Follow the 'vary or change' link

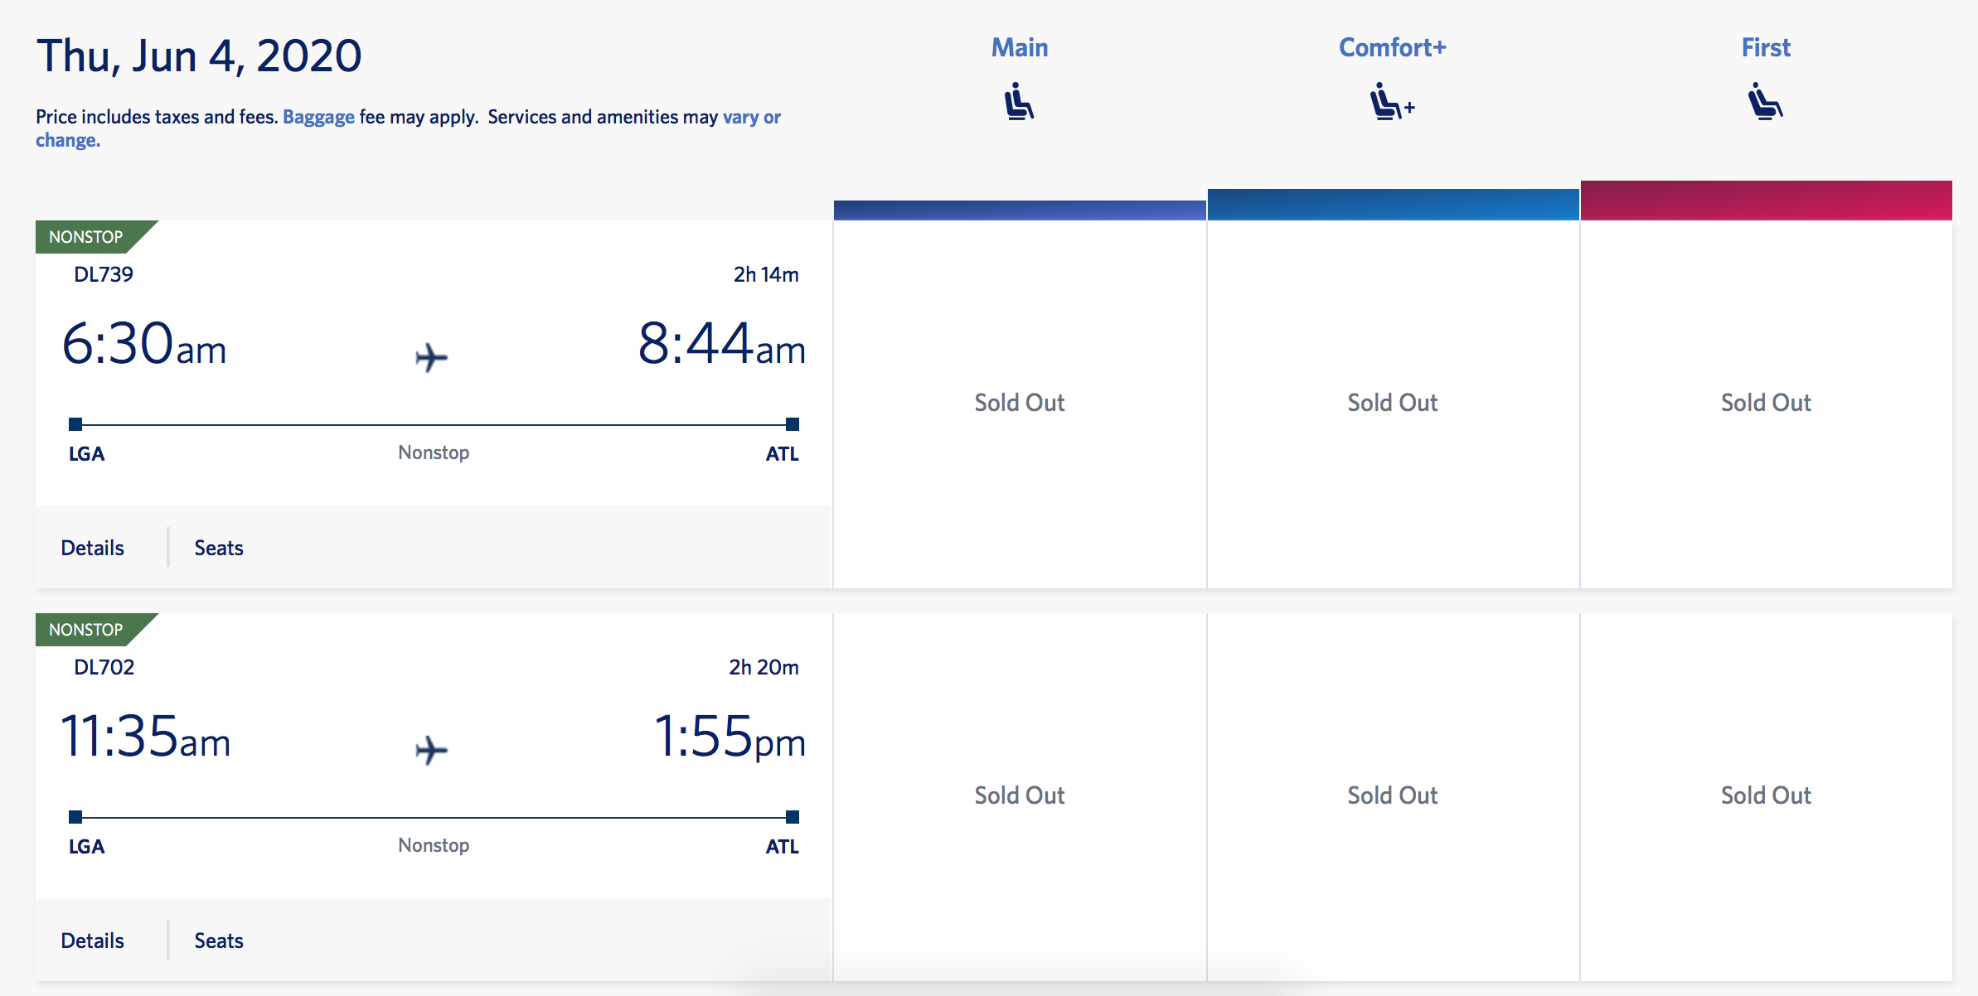(751, 117)
